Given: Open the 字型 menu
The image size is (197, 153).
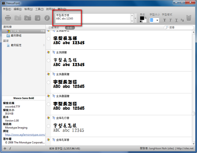Looking at the screenshot, I should 7,9.
